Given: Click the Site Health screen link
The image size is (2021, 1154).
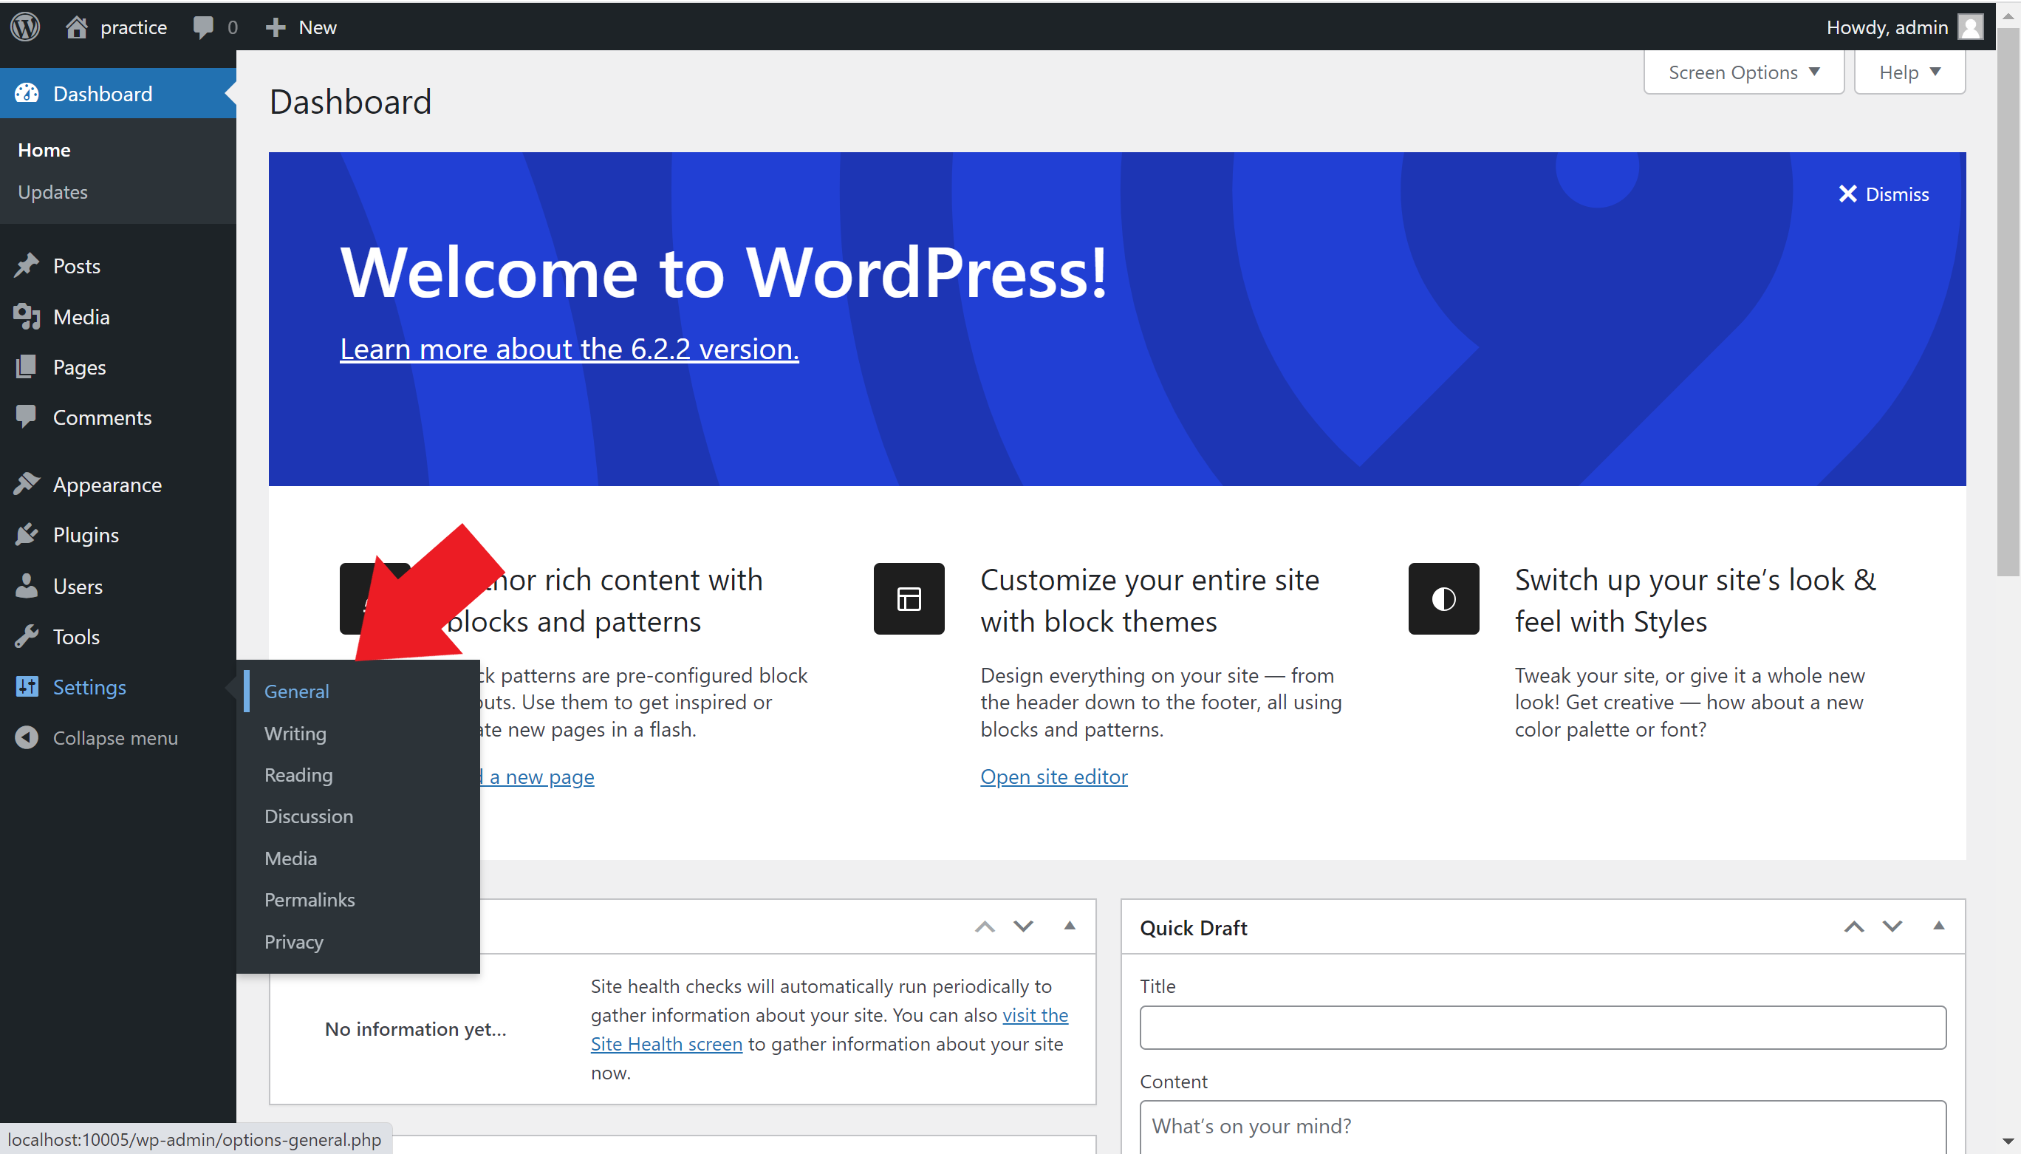Looking at the screenshot, I should coord(666,1044).
